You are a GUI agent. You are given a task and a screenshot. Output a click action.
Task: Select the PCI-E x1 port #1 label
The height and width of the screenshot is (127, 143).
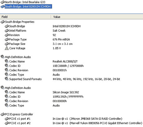pos(20,119)
